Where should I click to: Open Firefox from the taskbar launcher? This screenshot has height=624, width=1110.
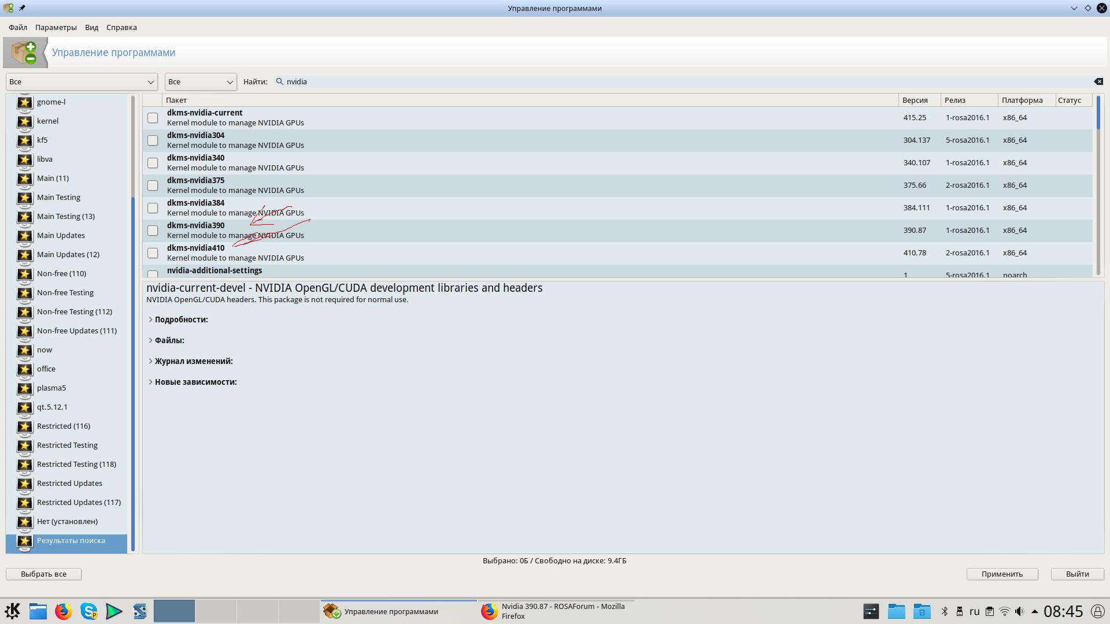[64, 611]
